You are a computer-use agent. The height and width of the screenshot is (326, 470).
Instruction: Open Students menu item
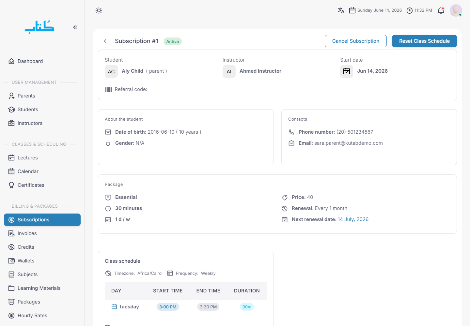tap(42, 110)
